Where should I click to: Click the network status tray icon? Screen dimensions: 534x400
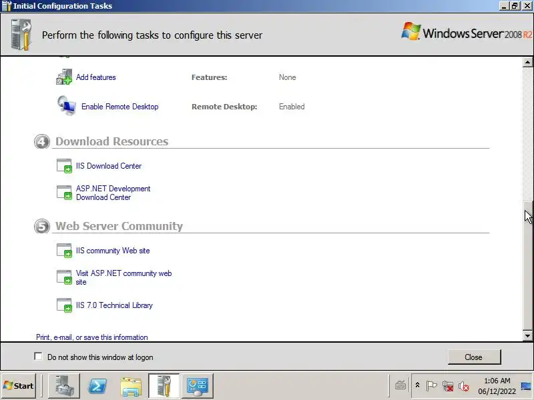[447, 386]
